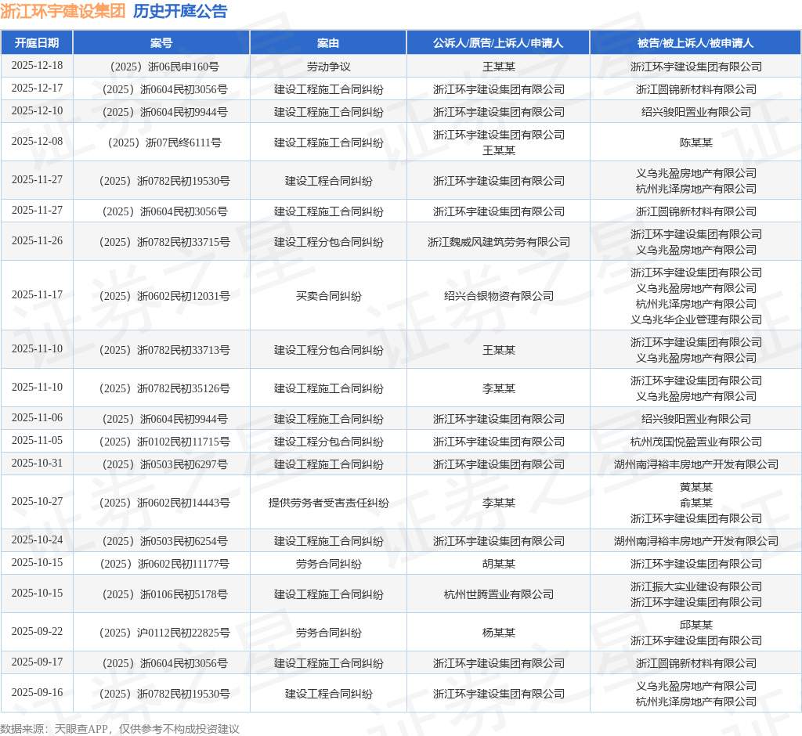Click case number (2025)浙0503民初6254号
This screenshot has height=736, width=802.
(x=161, y=541)
